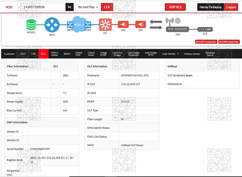This screenshot has width=242, height=177.
Task: Expand the User Online dropdown menu
Action: click(x=170, y=54)
